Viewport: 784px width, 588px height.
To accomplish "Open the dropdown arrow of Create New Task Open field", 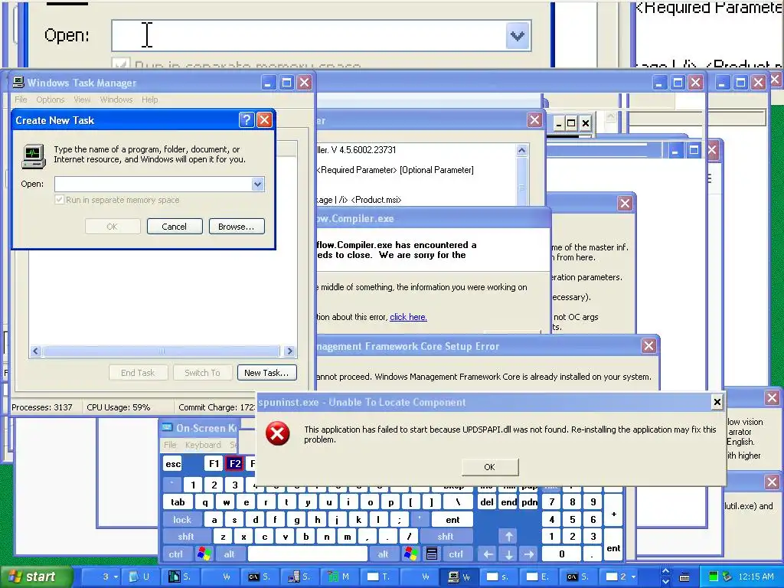I will tap(257, 184).
